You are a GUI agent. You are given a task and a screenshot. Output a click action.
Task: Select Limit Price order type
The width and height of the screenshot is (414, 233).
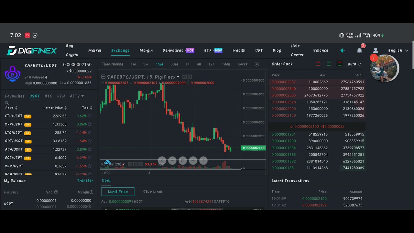(x=118, y=192)
